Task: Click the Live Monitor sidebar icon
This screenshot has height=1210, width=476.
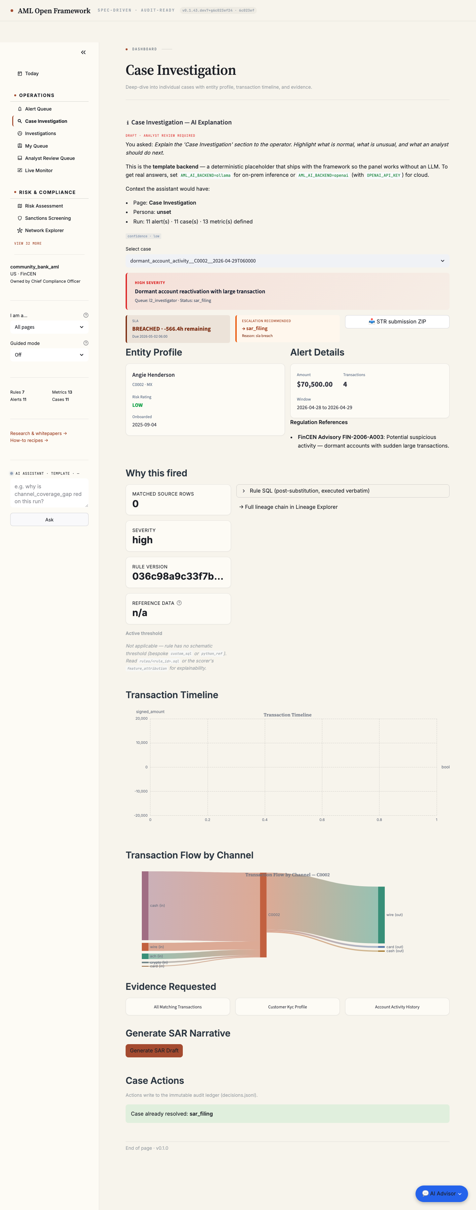Action: tap(20, 170)
